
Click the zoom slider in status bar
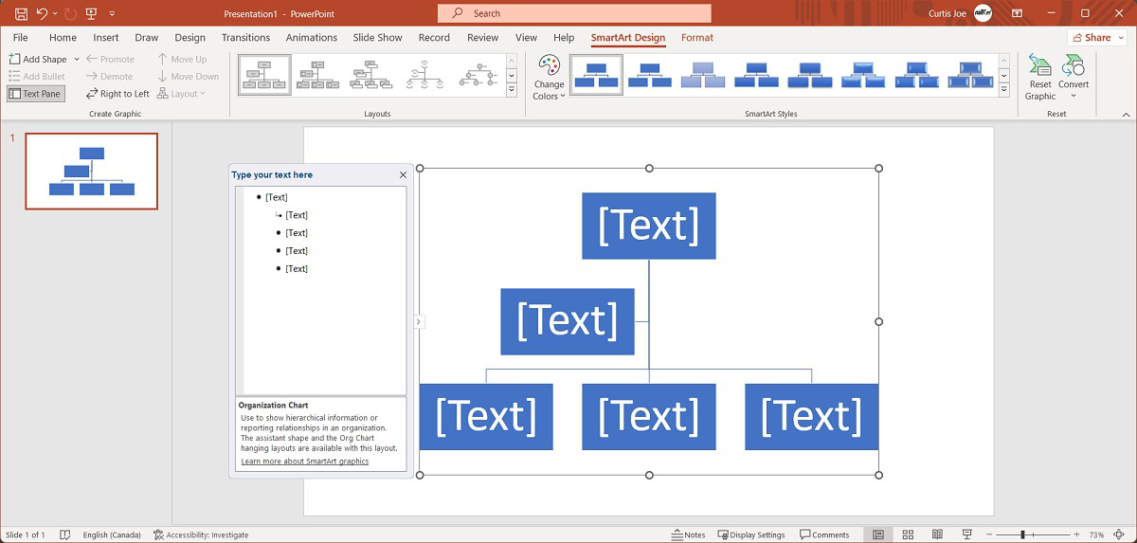point(1022,534)
